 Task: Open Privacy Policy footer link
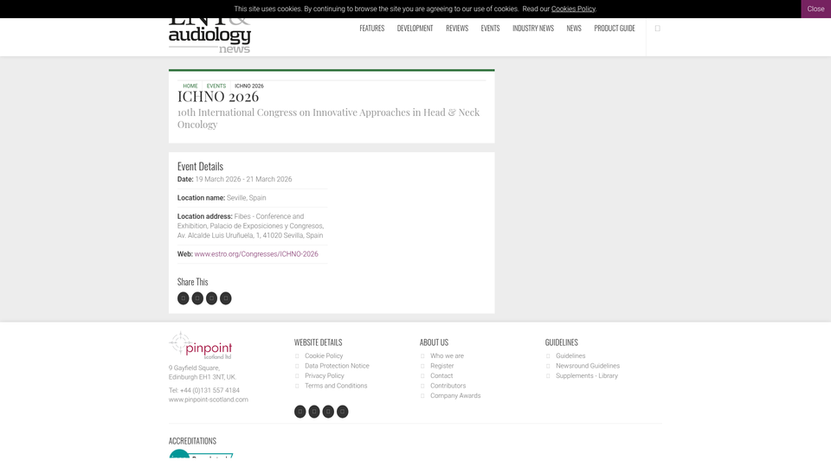pyautogui.click(x=325, y=376)
